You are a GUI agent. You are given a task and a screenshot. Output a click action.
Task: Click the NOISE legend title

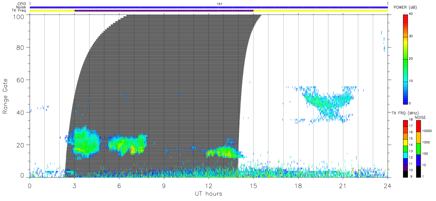[421, 117]
